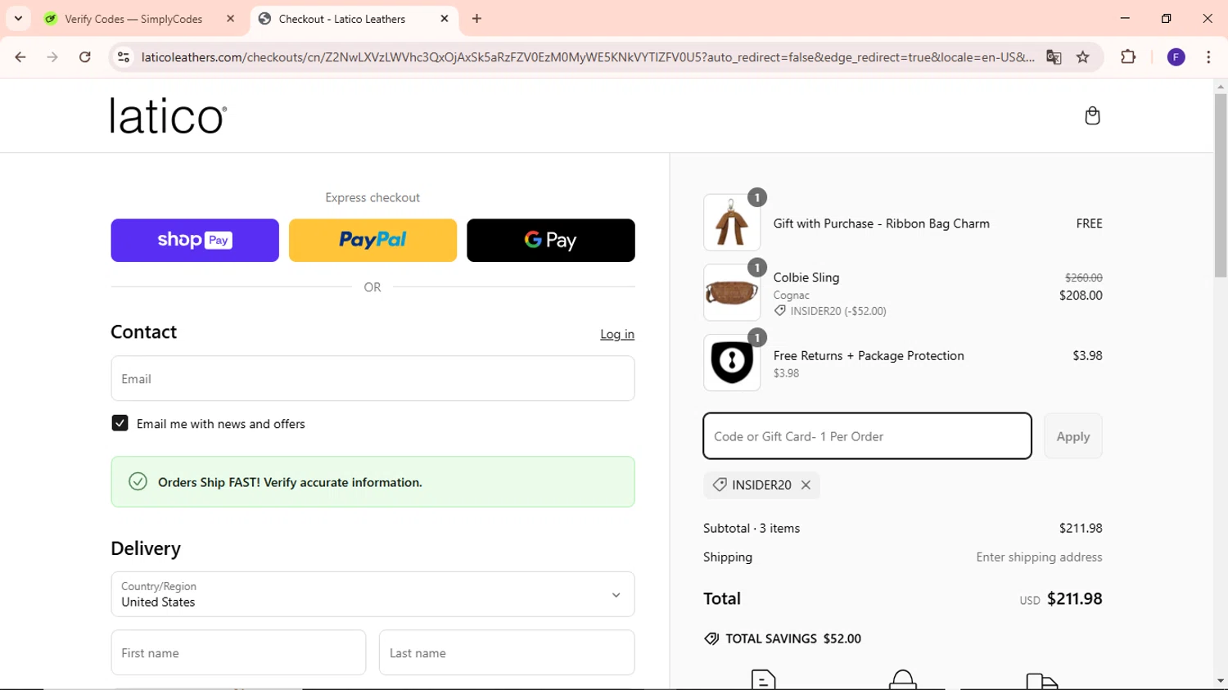Click the Apply discount button
1228x690 pixels.
[x=1072, y=436]
